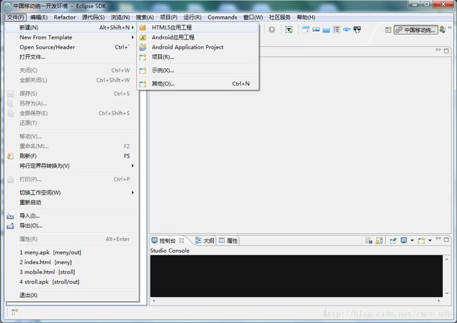This screenshot has width=457, height=323.
Task: Click the clear console icon
Action: tap(369, 241)
